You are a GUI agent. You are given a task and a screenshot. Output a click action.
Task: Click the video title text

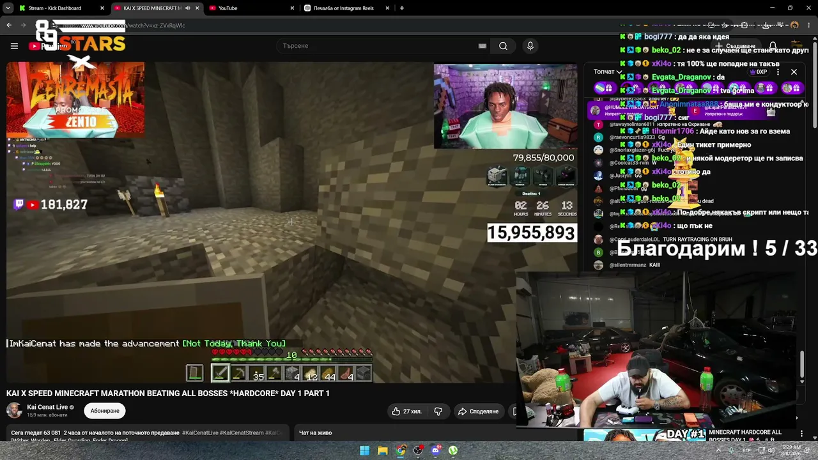(x=168, y=394)
